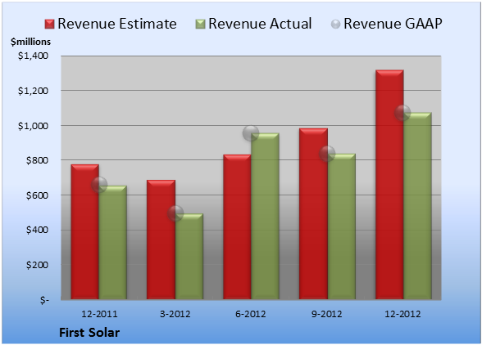Image resolution: width=482 pixels, height=345 pixels.
Task: Select the 'Revenue Estimate' legend label
Action: 117,24
